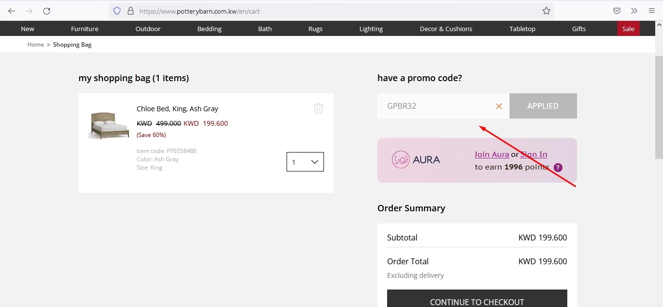Image resolution: width=663 pixels, height=307 pixels.
Task: Delete Chloe Bed using trash icon
Action: [x=319, y=108]
